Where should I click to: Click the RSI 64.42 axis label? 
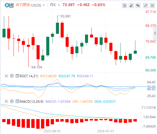(151, 82)
